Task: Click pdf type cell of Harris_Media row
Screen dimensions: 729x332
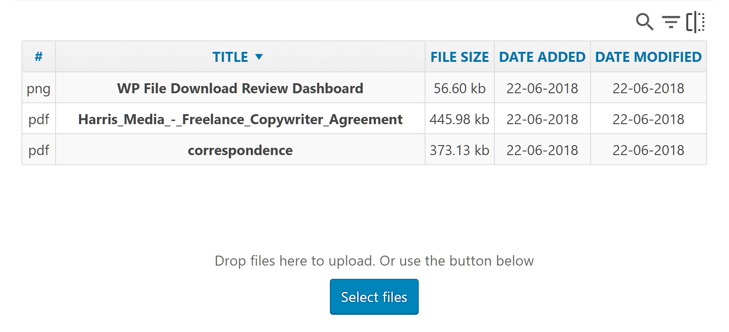Action: click(39, 119)
